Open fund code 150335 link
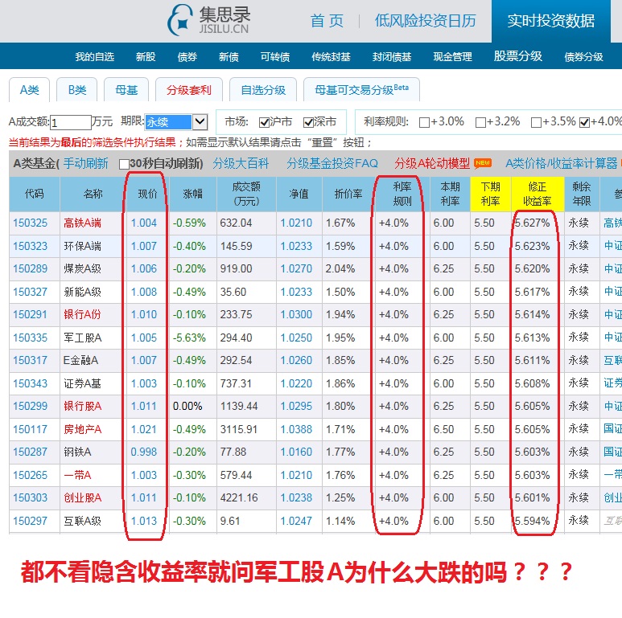 30,338
